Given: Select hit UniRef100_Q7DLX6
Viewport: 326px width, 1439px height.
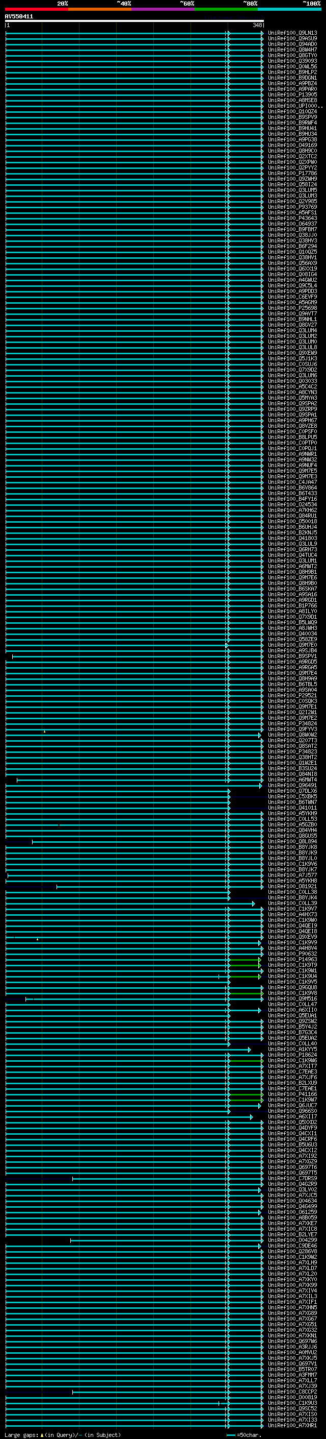Looking at the screenshot, I should [x=292, y=791].
